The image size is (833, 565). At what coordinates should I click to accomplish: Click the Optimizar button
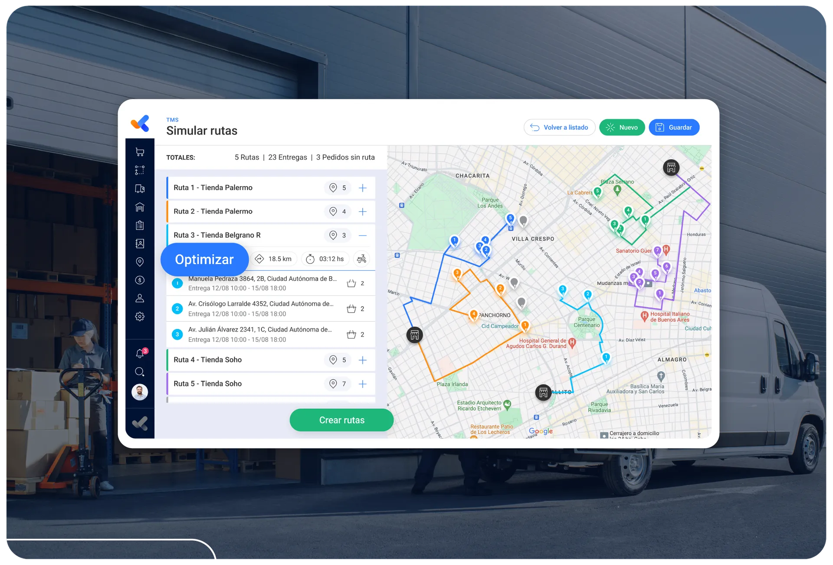[204, 260]
